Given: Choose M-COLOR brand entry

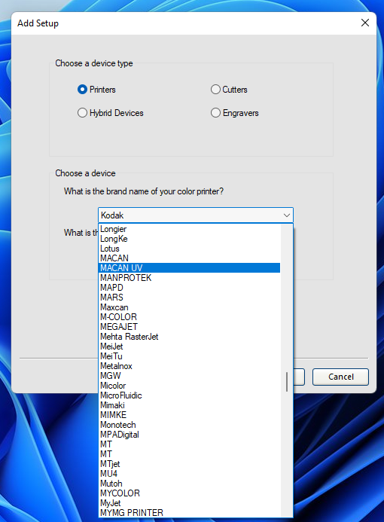Looking at the screenshot, I should (x=189, y=317).
